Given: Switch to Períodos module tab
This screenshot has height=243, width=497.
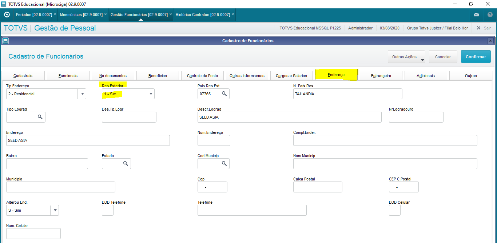Looking at the screenshot, I should (34, 15).
